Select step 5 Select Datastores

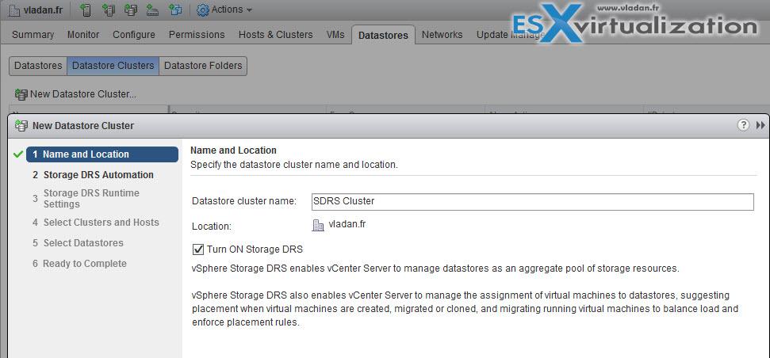pyautogui.click(x=78, y=242)
